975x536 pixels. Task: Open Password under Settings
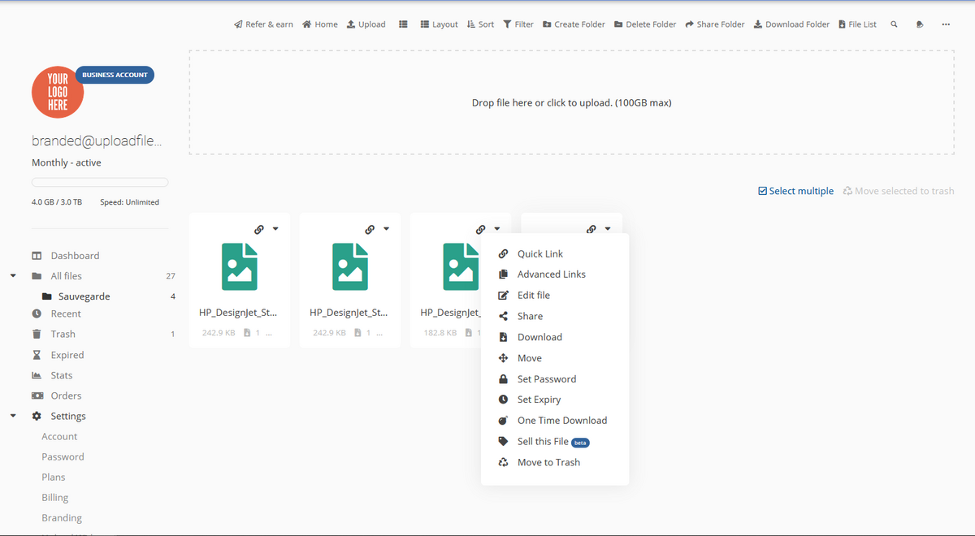point(63,456)
